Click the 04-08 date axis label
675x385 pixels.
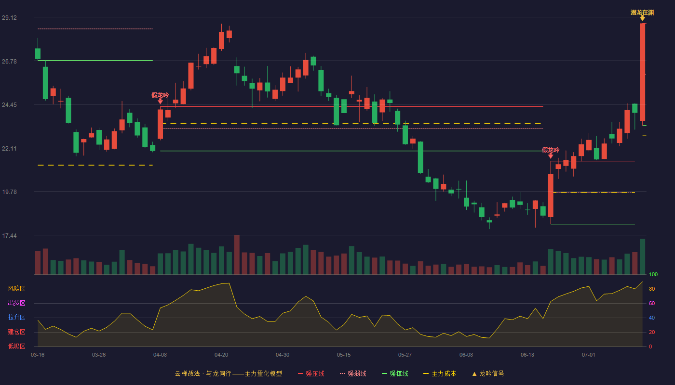coord(160,355)
